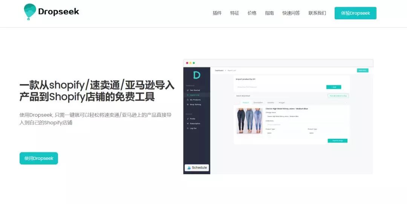Click Log Out in dashboard sidebar
Viewport: 407px width, 204px height.
click(x=191, y=128)
